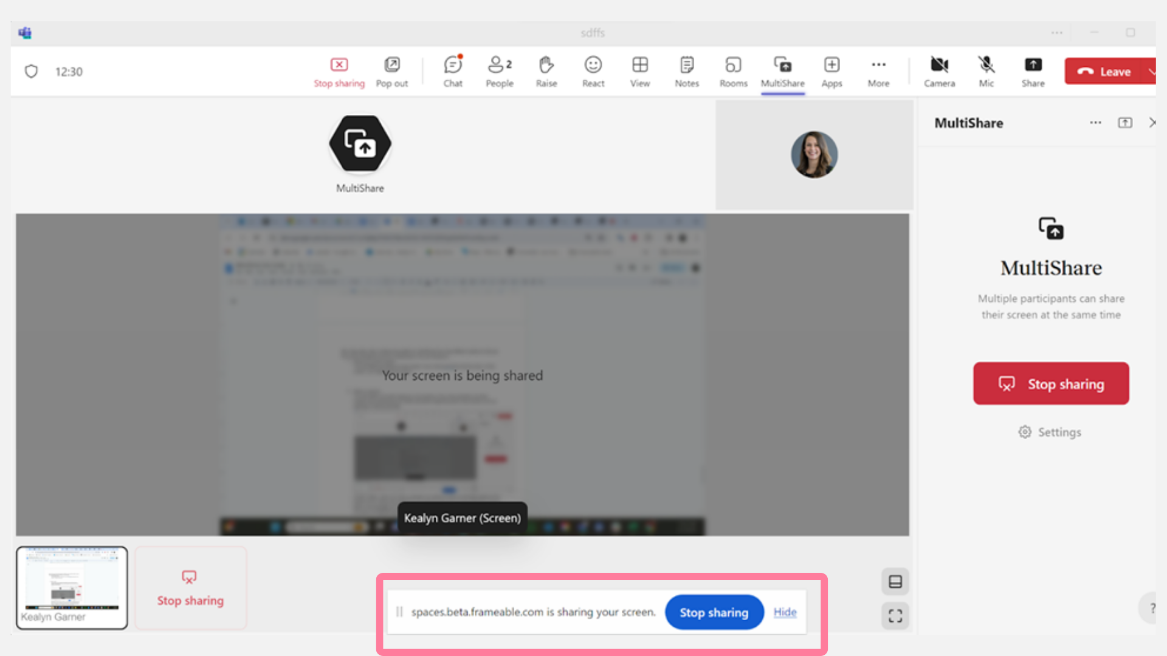Turn on the Camera
The width and height of the screenshot is (1167, 656).
[x=940, y=72]
